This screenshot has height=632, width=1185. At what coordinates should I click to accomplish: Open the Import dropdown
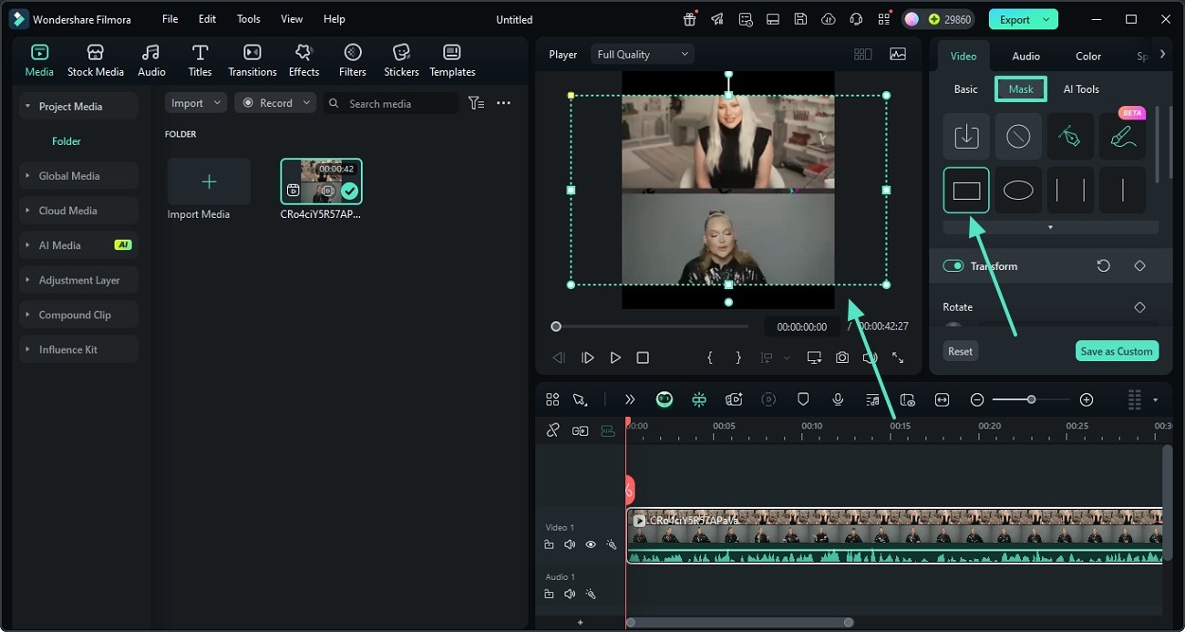(x=196, y=103)
